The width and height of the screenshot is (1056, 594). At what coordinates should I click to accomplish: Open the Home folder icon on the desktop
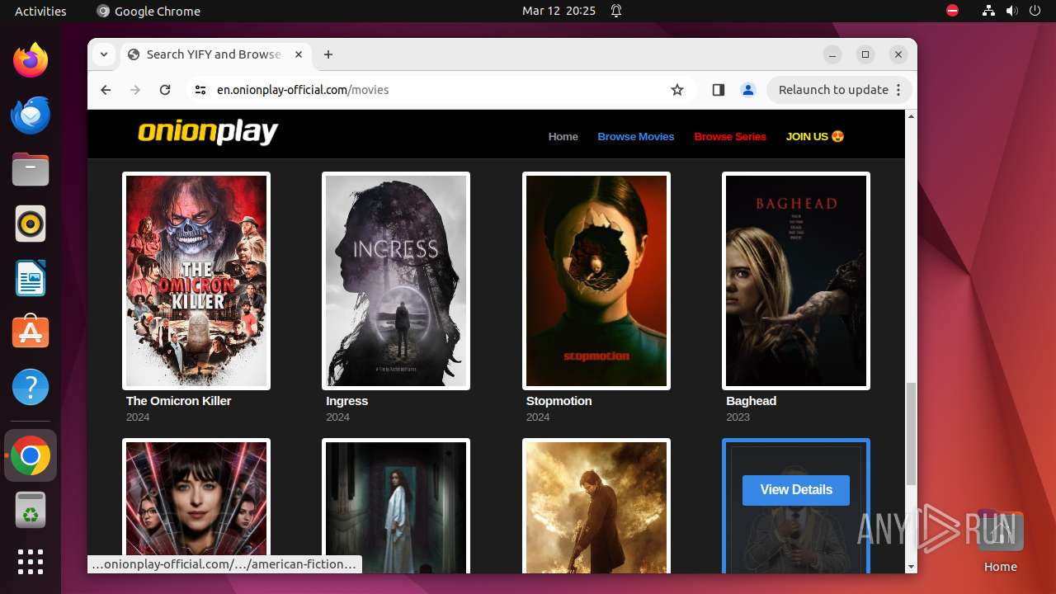coord(1000,541)
